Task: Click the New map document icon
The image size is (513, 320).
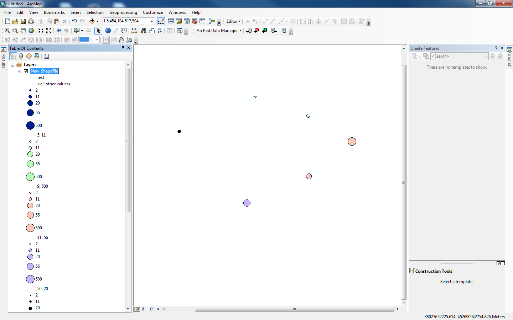Action: (x=7, y=21)
